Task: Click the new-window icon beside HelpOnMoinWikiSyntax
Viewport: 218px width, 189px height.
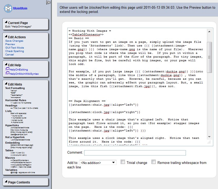Action: click(7, 73)
